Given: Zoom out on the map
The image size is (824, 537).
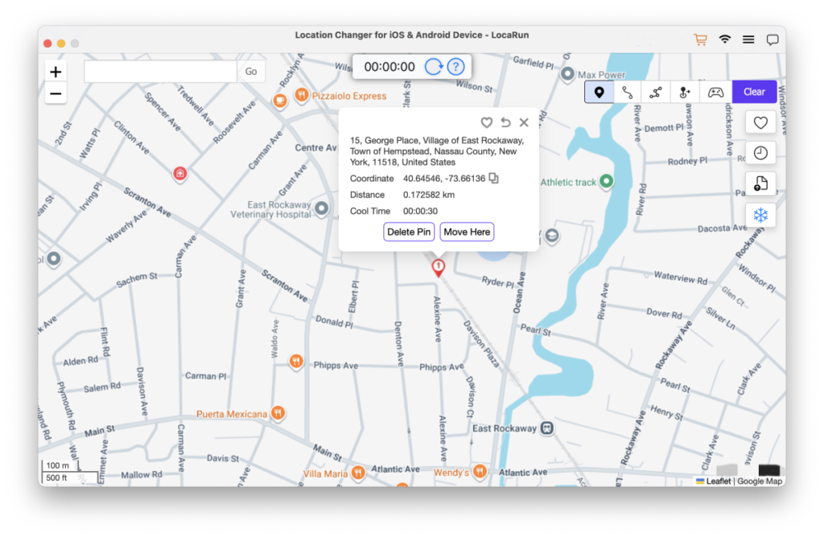Looking at the screenshot, I should 56,93.
